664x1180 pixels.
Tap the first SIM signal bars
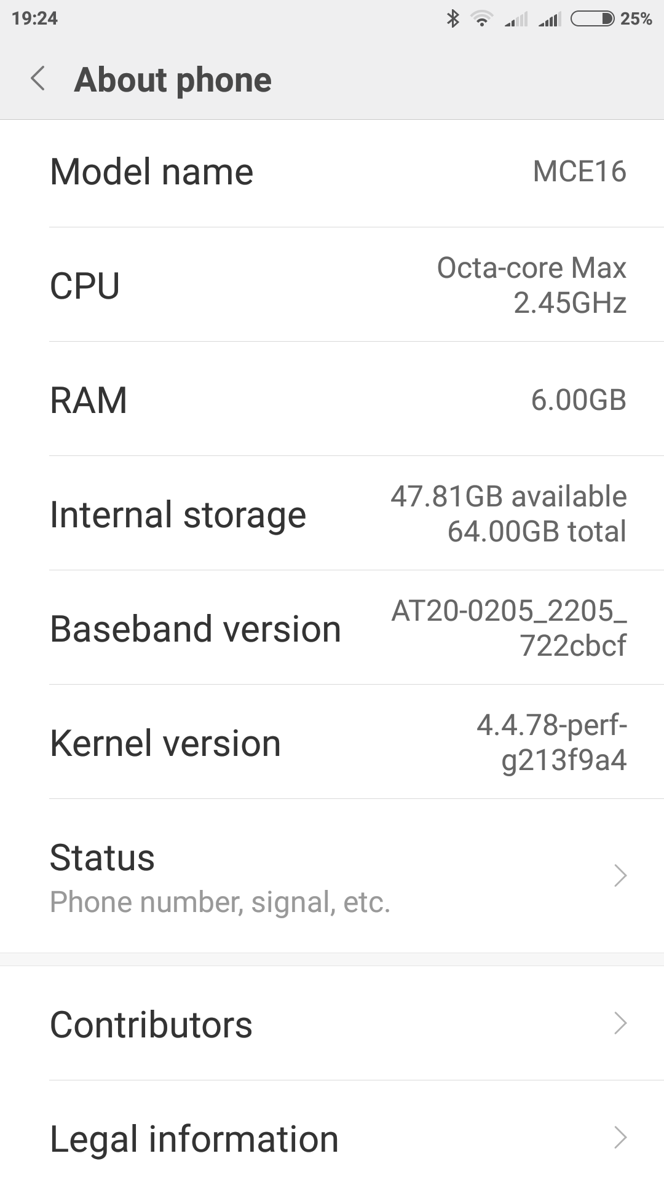[516, 20]
